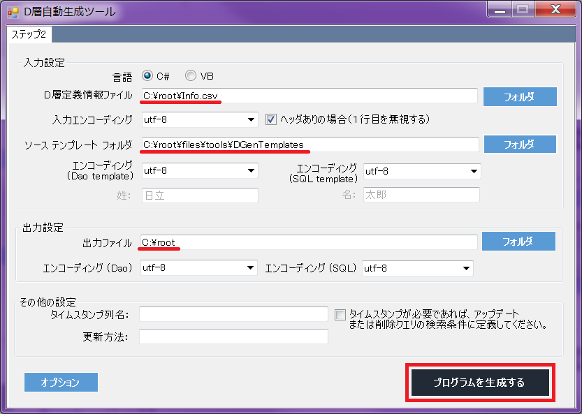This screenshot has height=414, width=582.
Task: Click フォルダ button for ソーステンプレート フォルダ
Action: pyautogui.click(x=519, y=144)
